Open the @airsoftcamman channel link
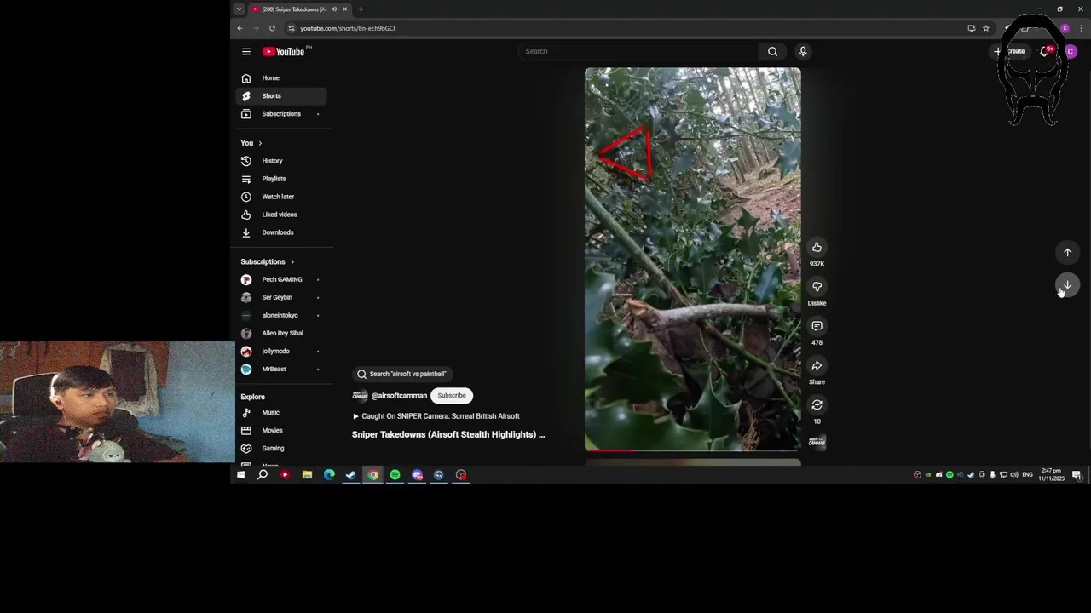1091x613 pixels. tap(399, 396)
